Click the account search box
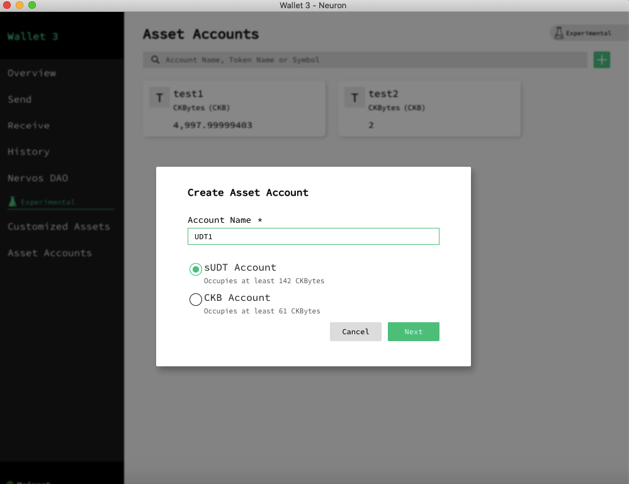The height and width of the screenshot is (484, 629). 371,60
